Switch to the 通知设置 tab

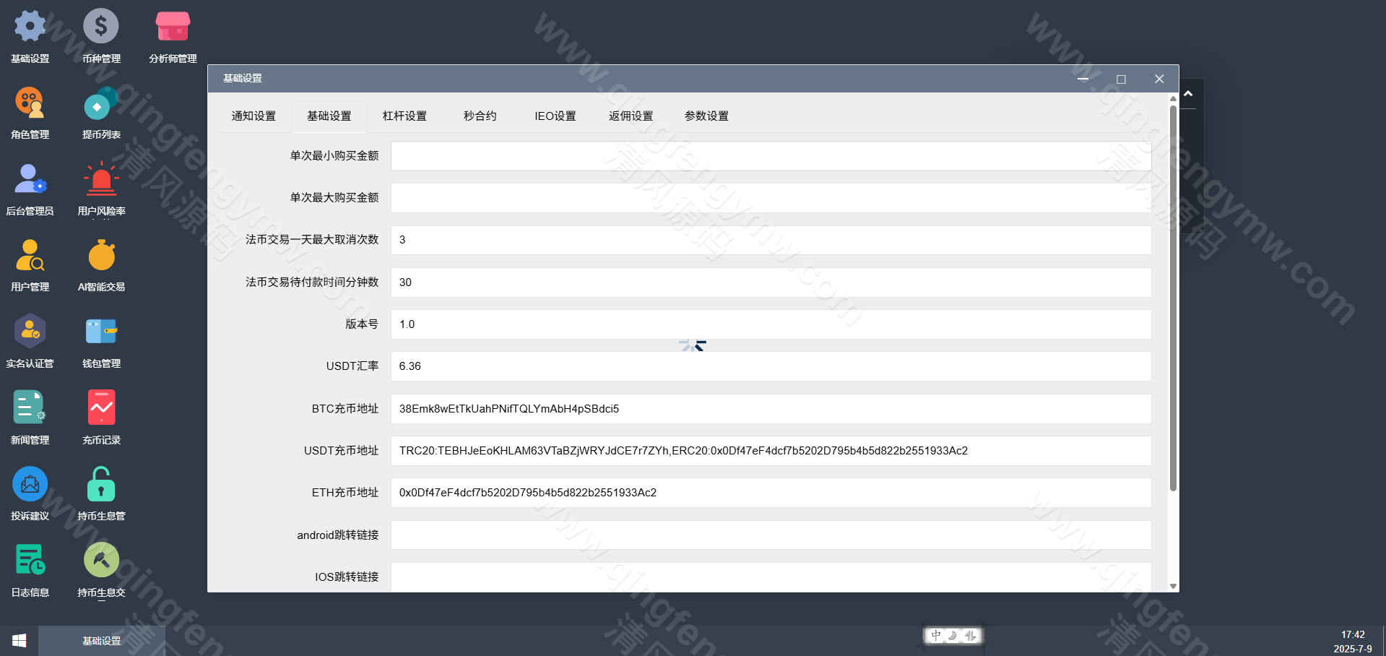click(254, 116)
